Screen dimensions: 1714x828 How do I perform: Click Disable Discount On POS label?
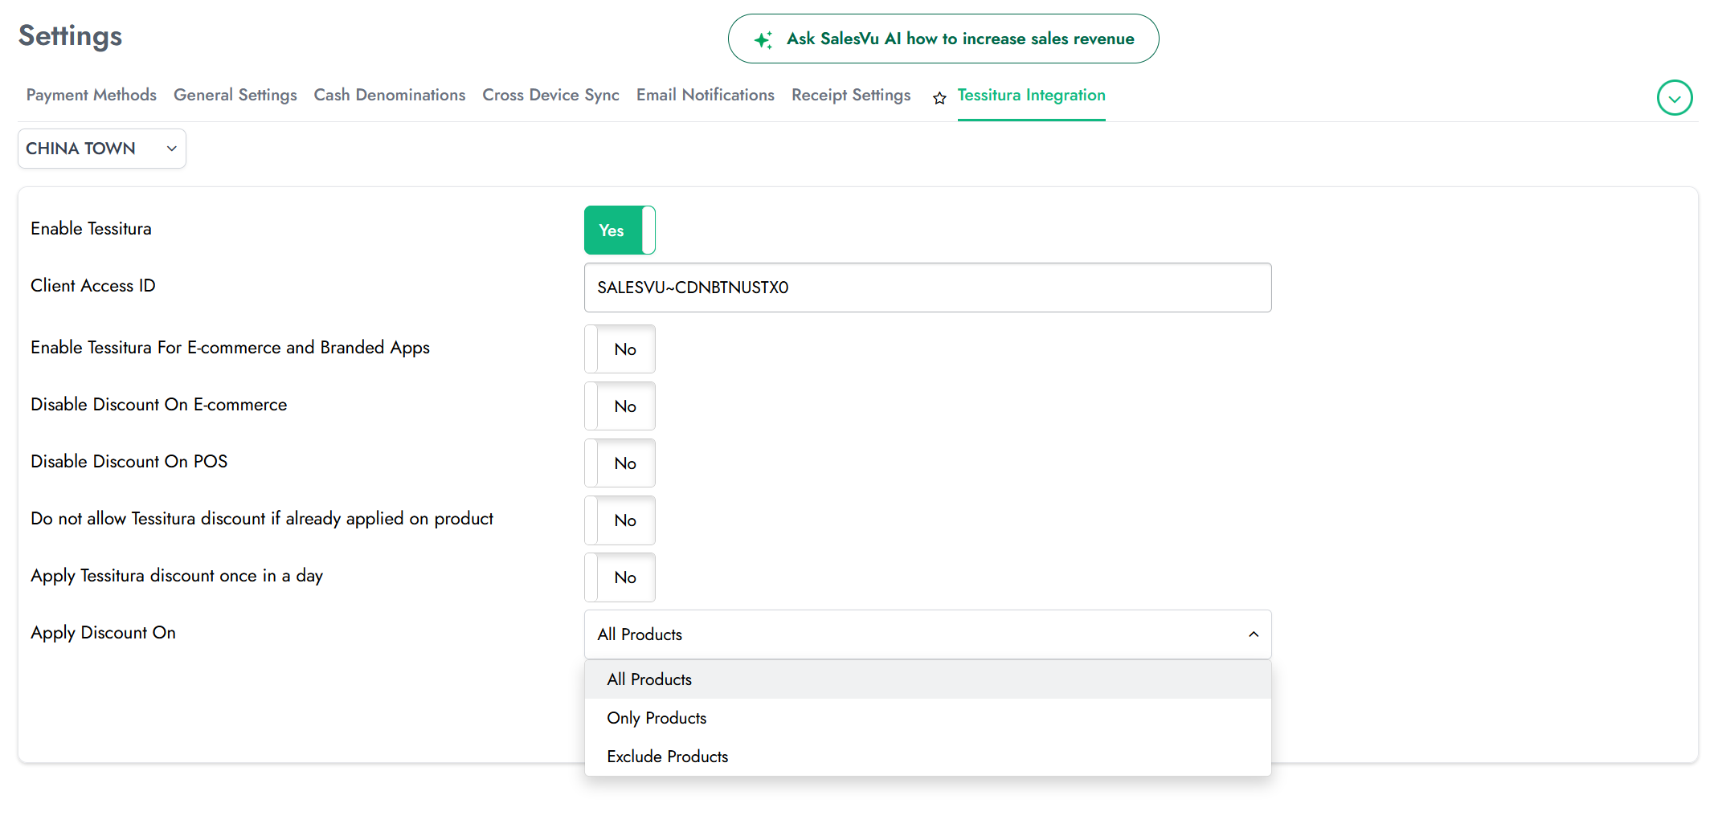[129, 462]
